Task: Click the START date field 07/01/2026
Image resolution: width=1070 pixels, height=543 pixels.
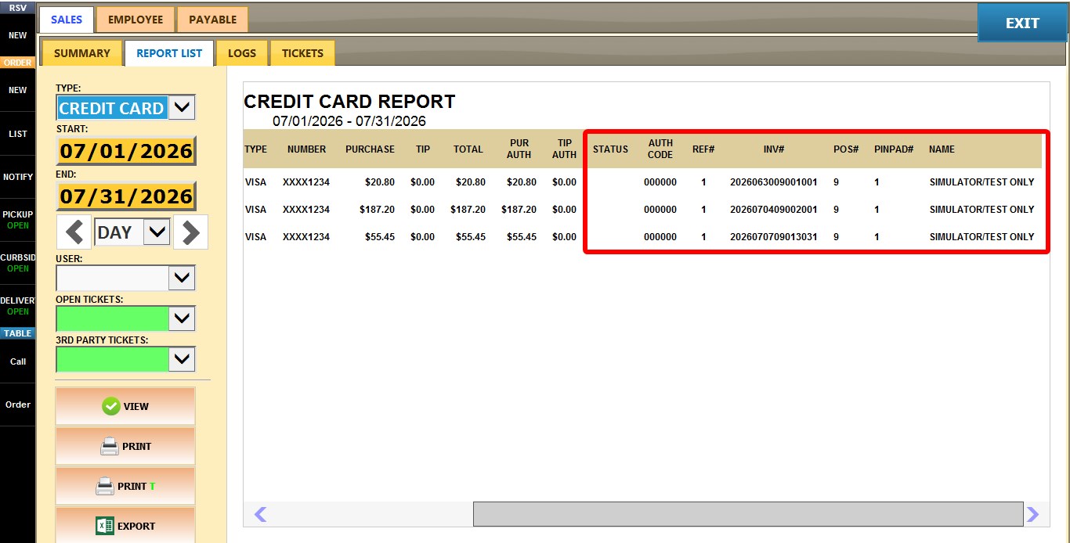Action: [x=126, y=150]
